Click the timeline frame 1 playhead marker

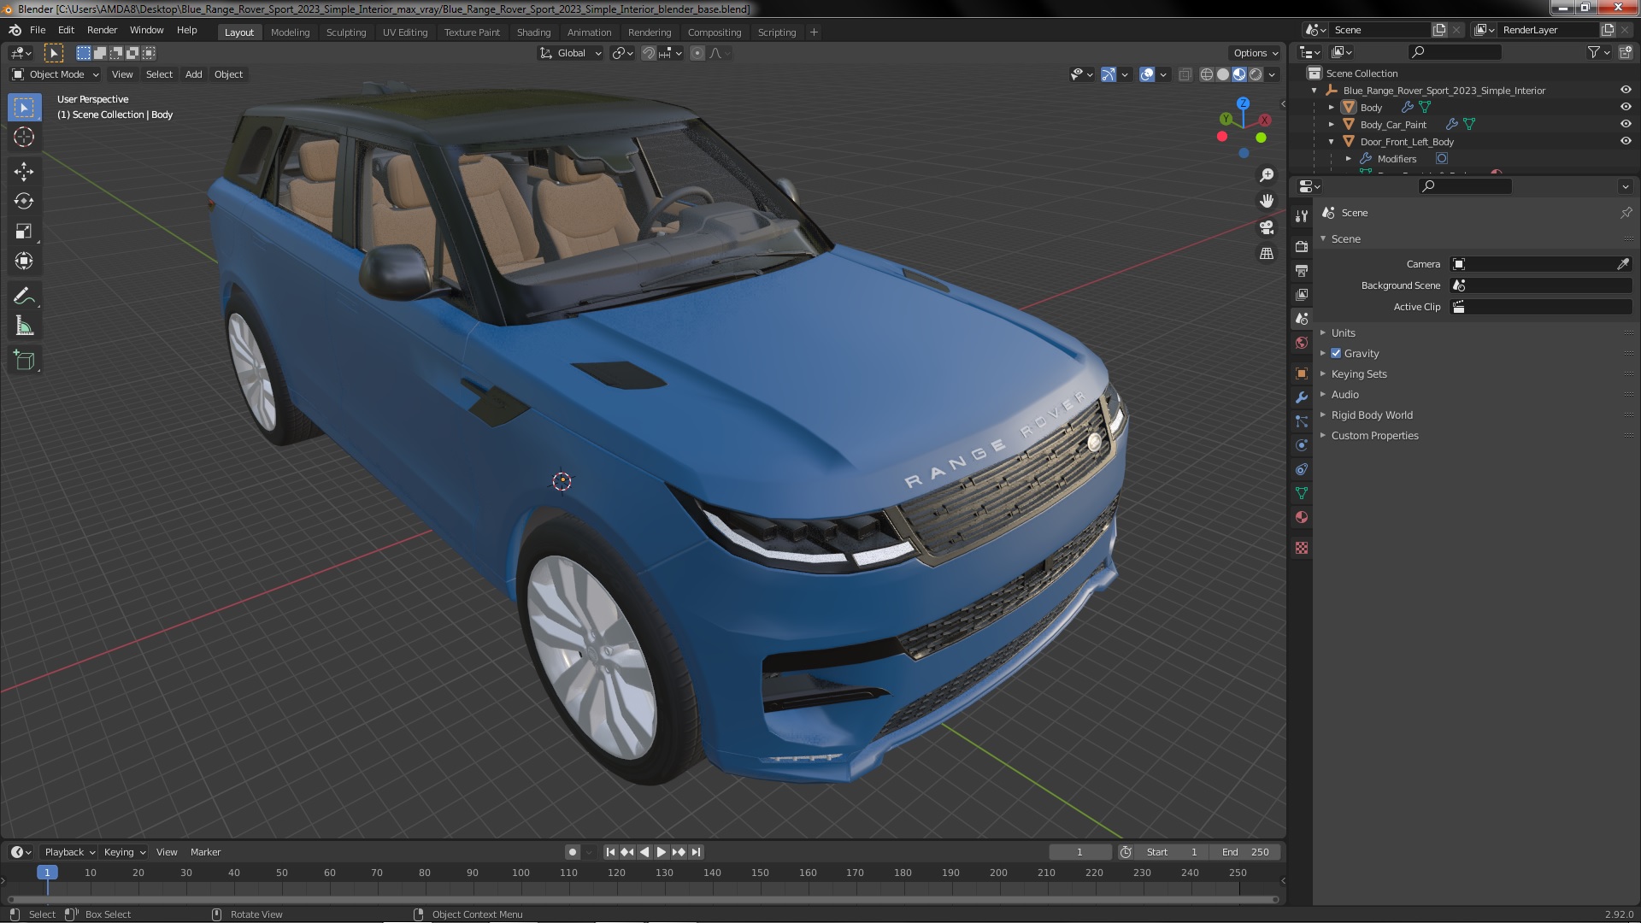point(47,873)
